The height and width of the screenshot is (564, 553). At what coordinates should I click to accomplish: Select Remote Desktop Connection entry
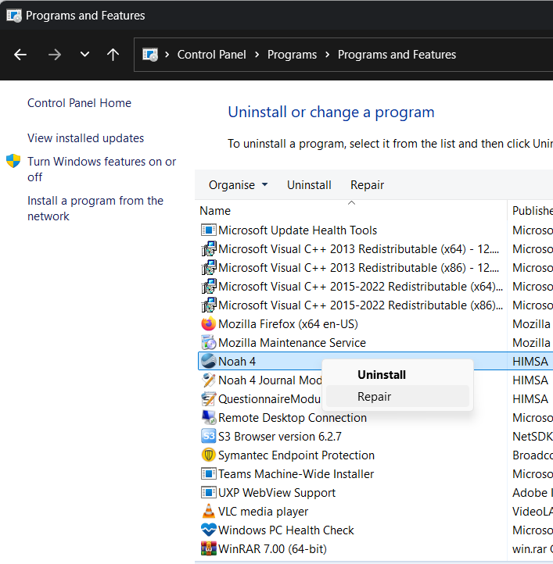pyautogui.click(x=293, y=418)
